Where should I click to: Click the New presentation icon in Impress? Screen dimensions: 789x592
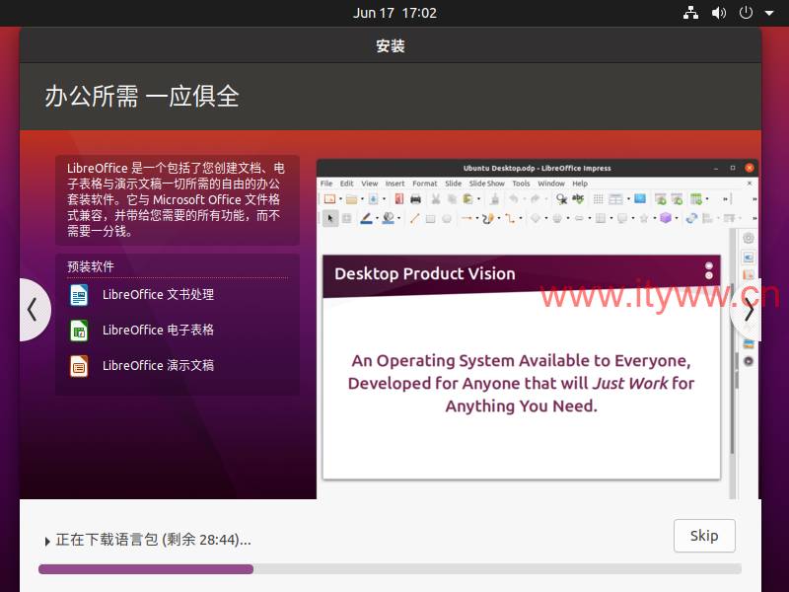click(x=329, y=199)
